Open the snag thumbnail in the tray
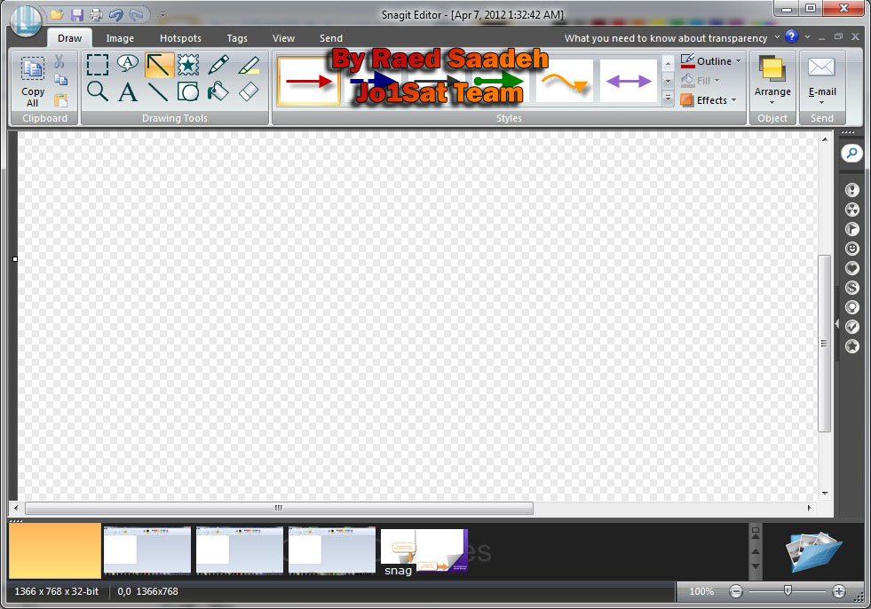The width and height of the screenshot is (871, 609). (x=424, y=551)
